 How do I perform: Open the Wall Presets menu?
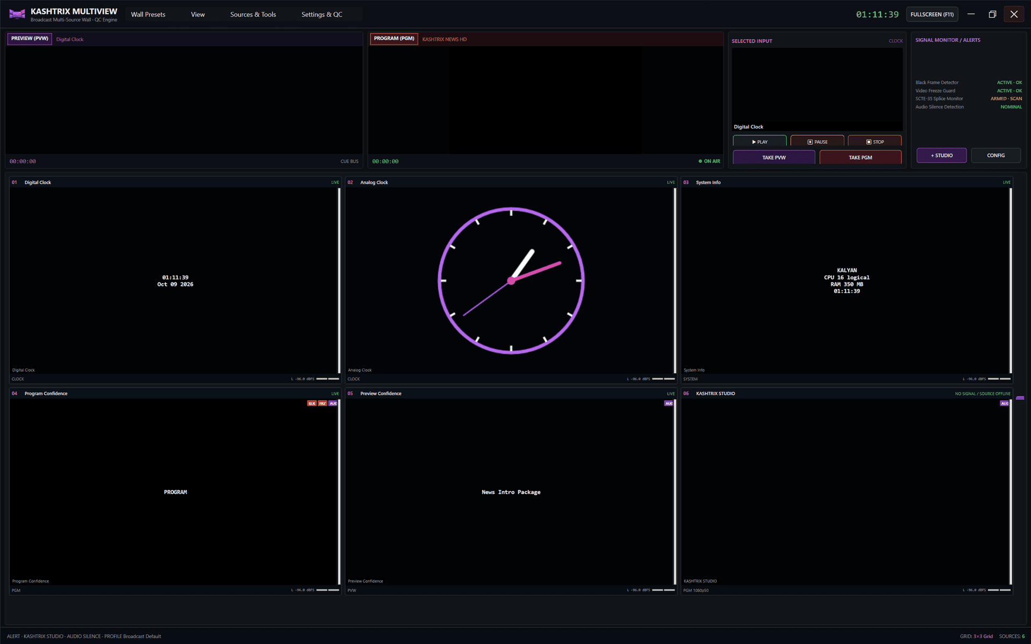coord(148,15)
